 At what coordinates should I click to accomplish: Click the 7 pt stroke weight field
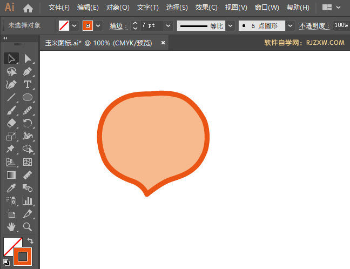(152, 26)
